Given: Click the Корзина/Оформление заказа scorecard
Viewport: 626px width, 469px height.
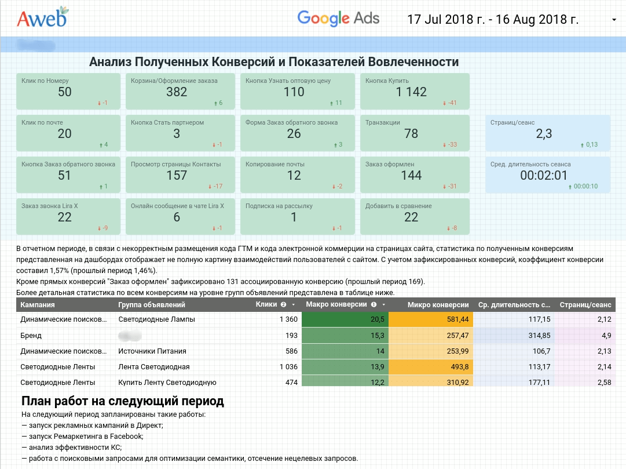Looking at the screenshot, I should coord(177,91).
